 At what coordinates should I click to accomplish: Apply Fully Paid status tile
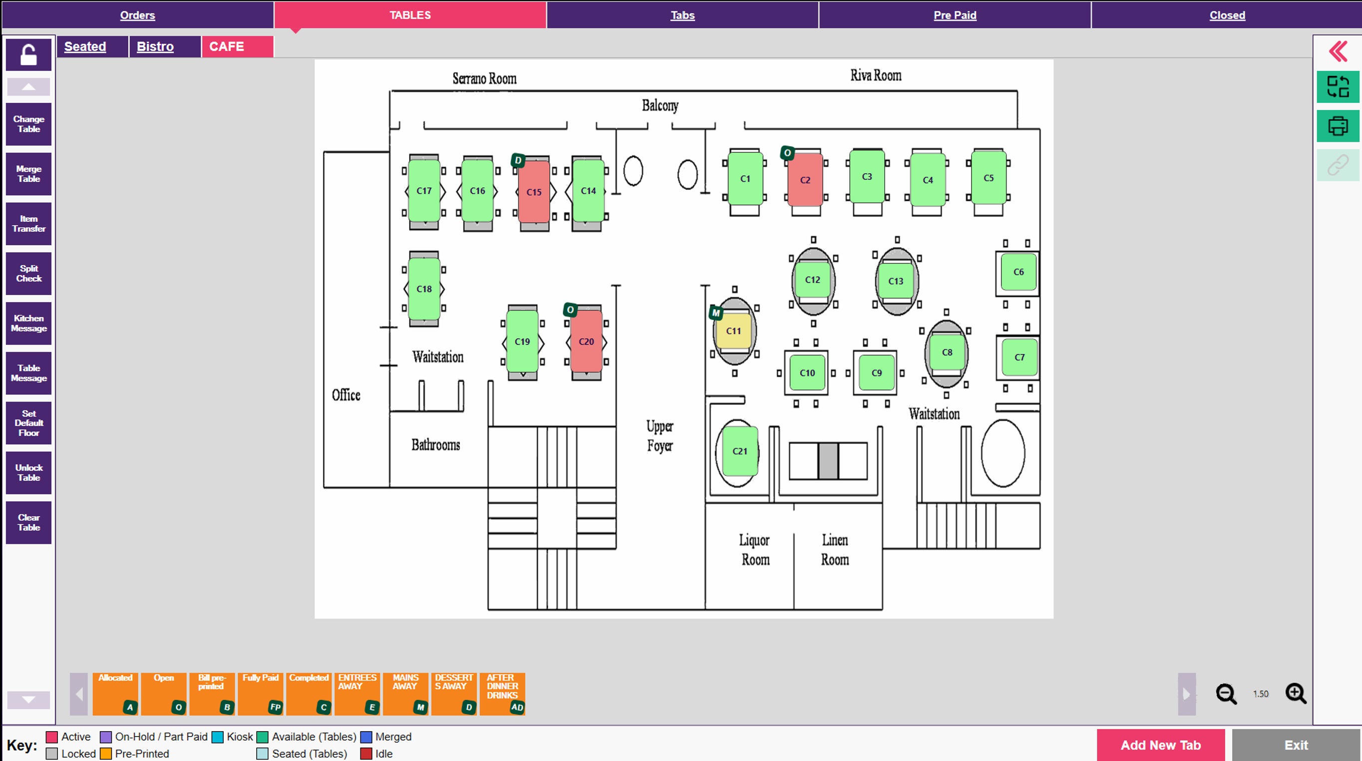pyautogui.click(x=260, y=694)
